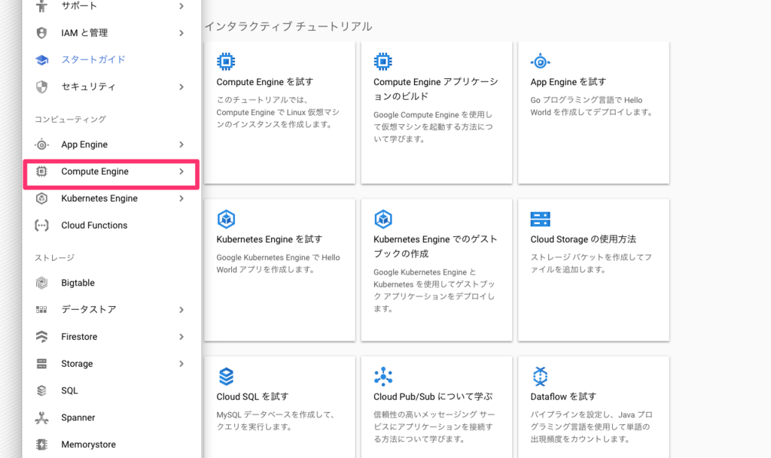Click the サポート sidebar icon
771x458 pixels.
42,6
